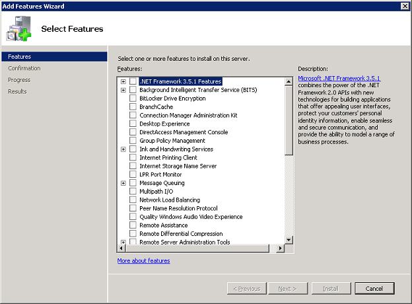Image resolution: width=412 pixels, height=304 pixels.
Task: Select the Desktop Experience row text
Action: (164, 124)
